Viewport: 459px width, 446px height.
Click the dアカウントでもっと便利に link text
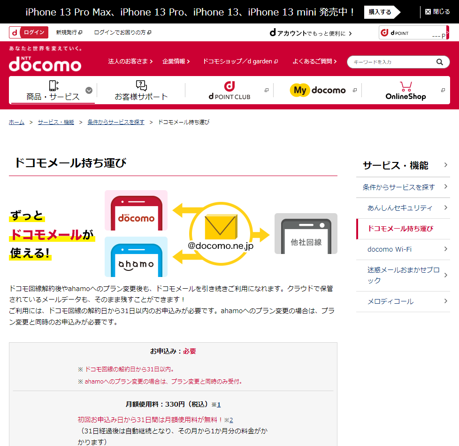[x=307, y=33]
